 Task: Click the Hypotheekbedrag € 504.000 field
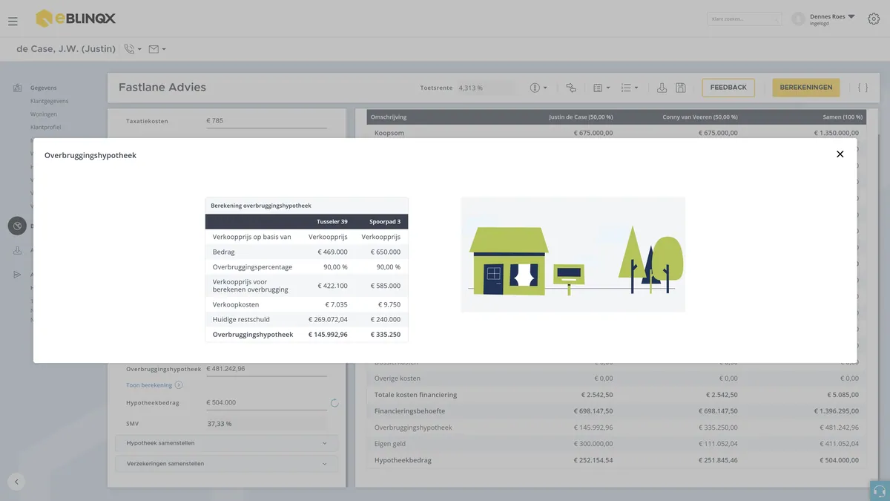[266, 403]
